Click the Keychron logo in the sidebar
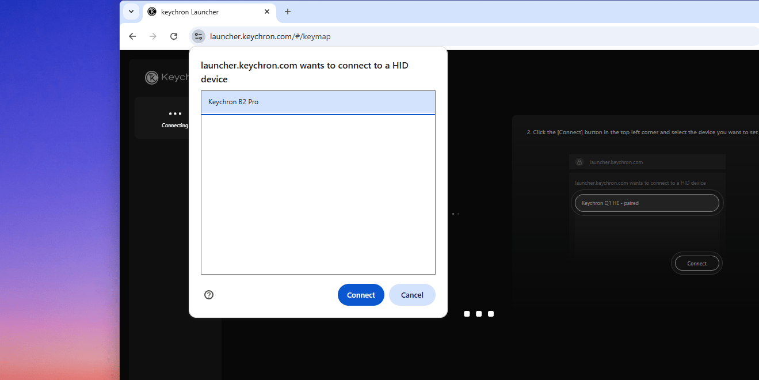Viewport: 759px width, 380px height. click(152, 78)
